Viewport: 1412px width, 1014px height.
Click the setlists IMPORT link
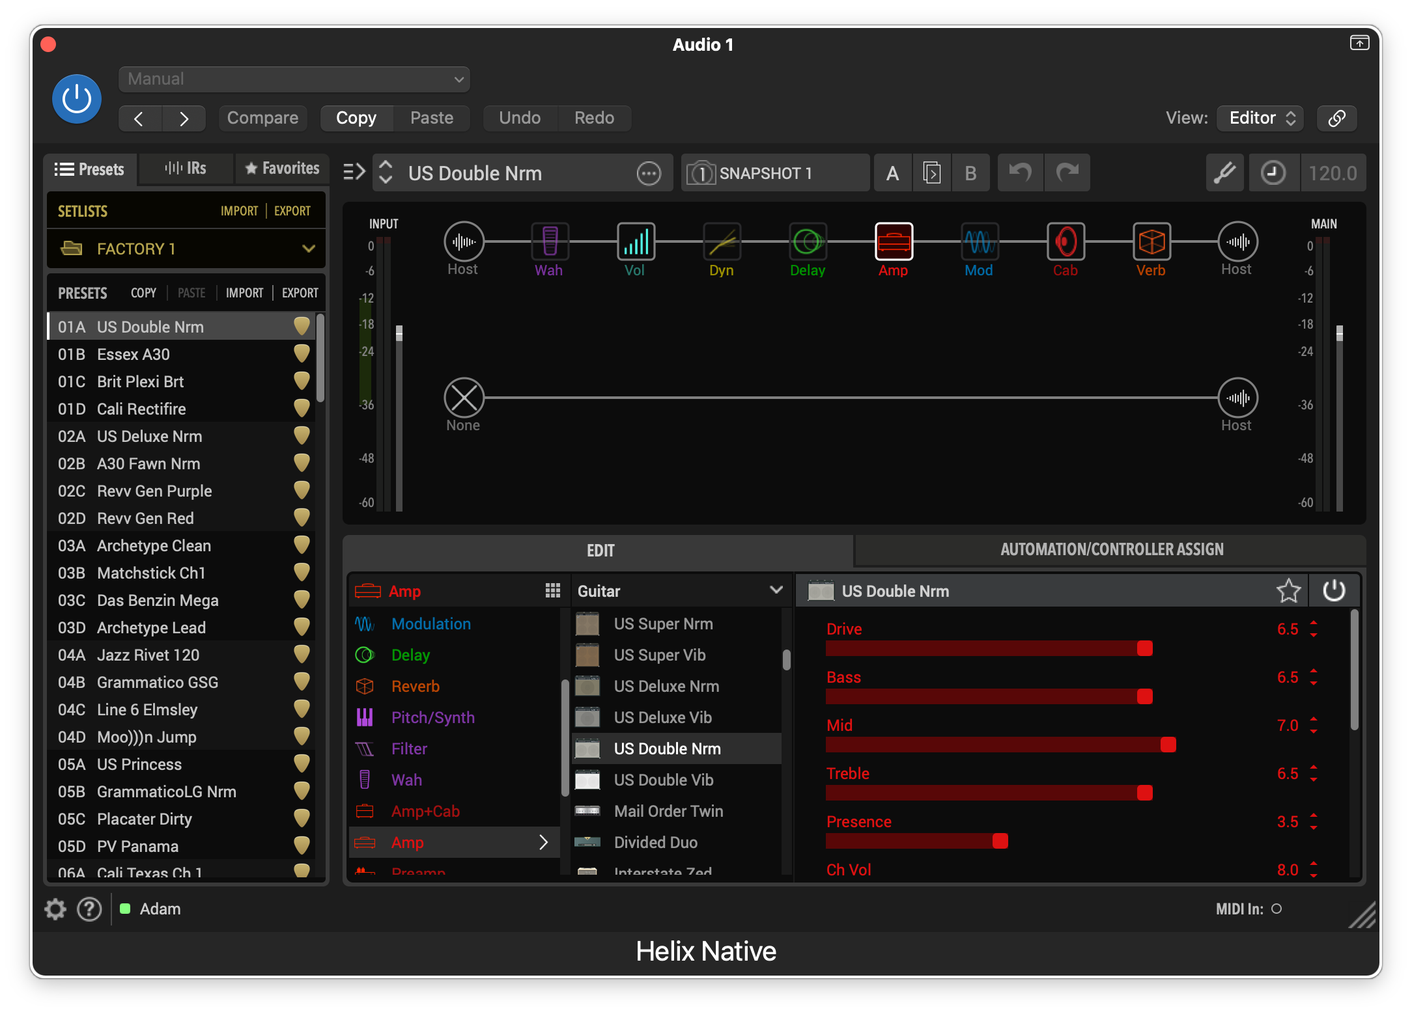240,211
